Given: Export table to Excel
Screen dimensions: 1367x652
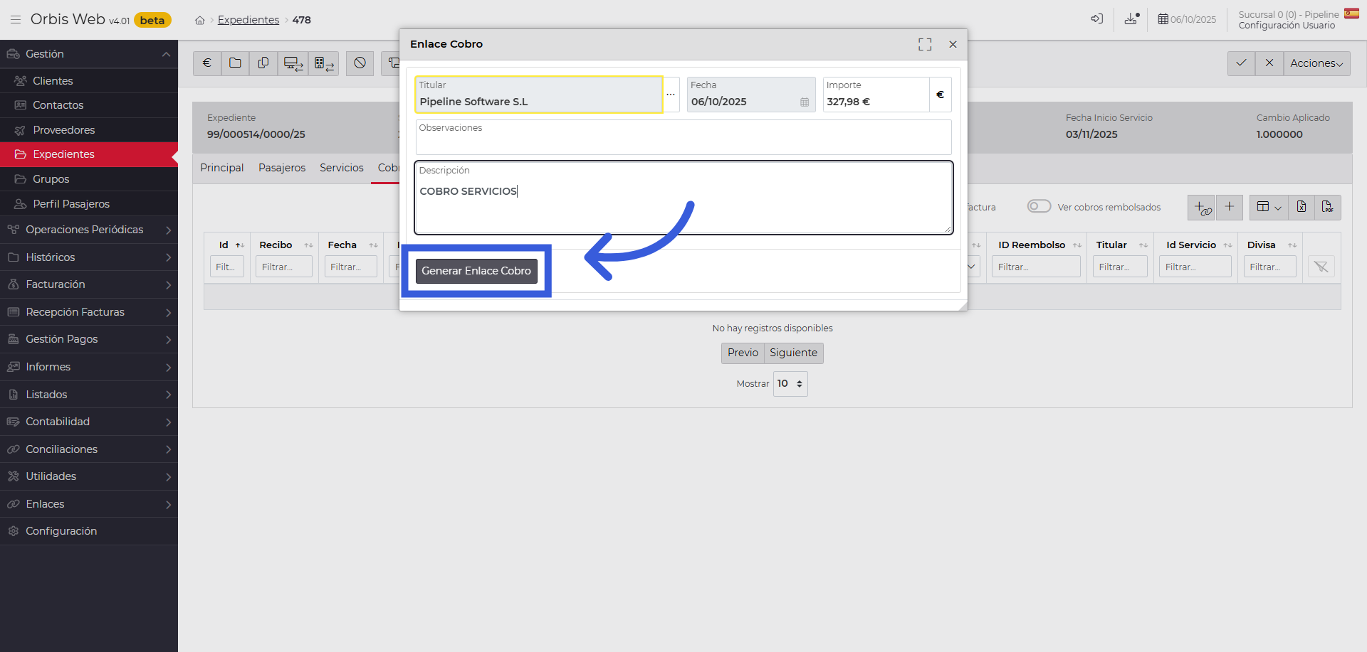Looking at the screenshot, I should click(1301, 208).
